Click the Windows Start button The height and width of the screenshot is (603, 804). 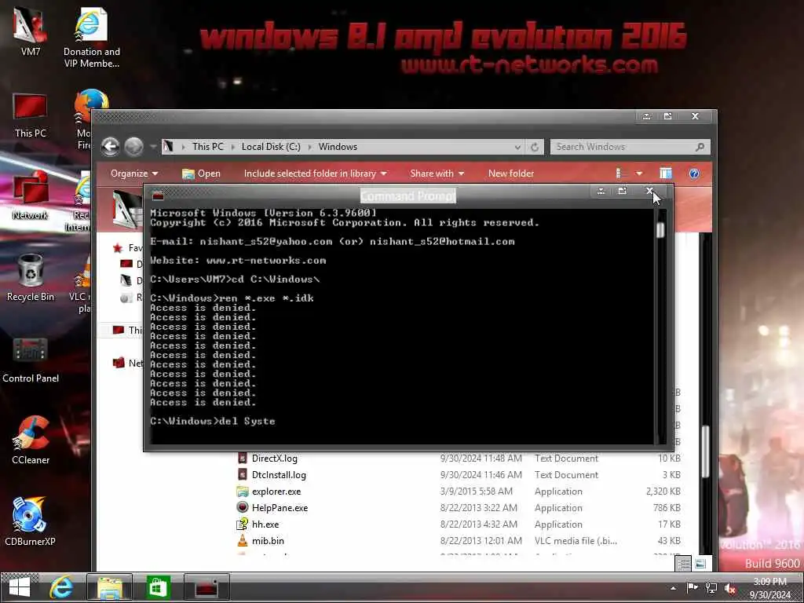point(20,587)
